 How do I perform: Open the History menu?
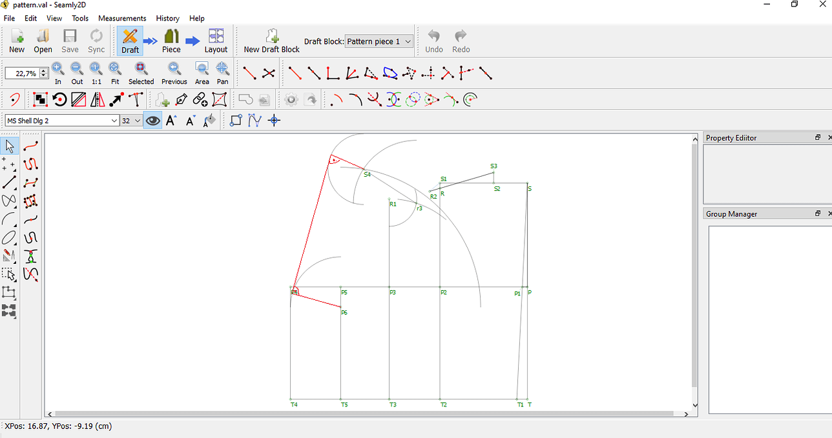coord(167,18)
